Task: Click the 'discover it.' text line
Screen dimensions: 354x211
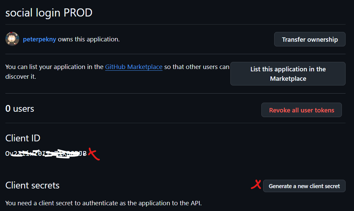Action: point(21,77)
